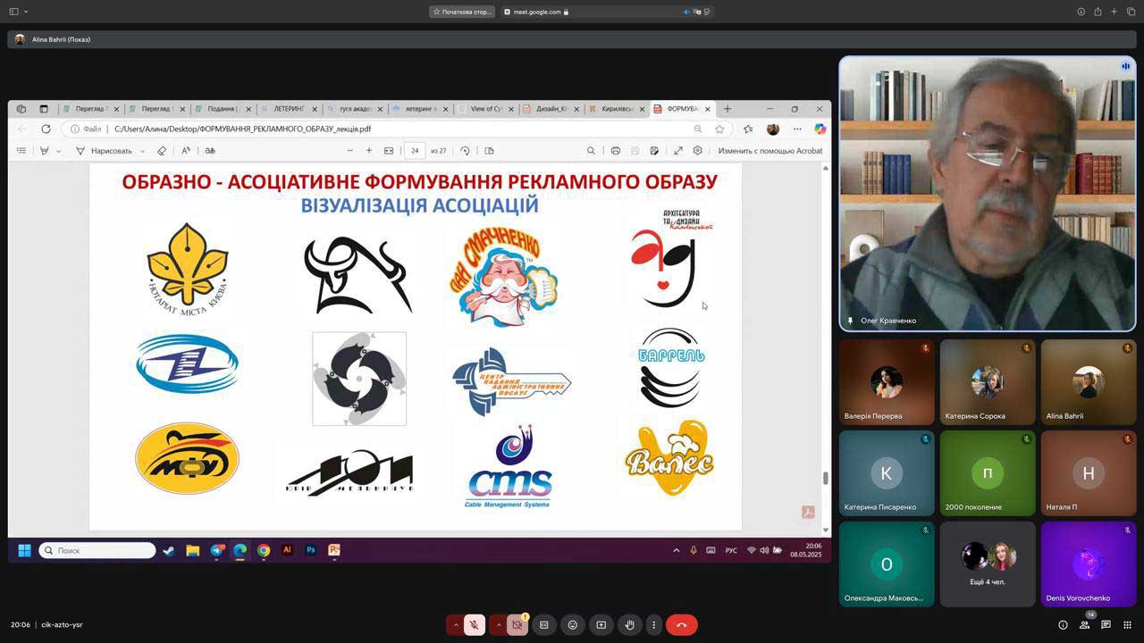
Task: Open Edge favorites list icon
Action: pyautogui.click(x=748, y=129)
